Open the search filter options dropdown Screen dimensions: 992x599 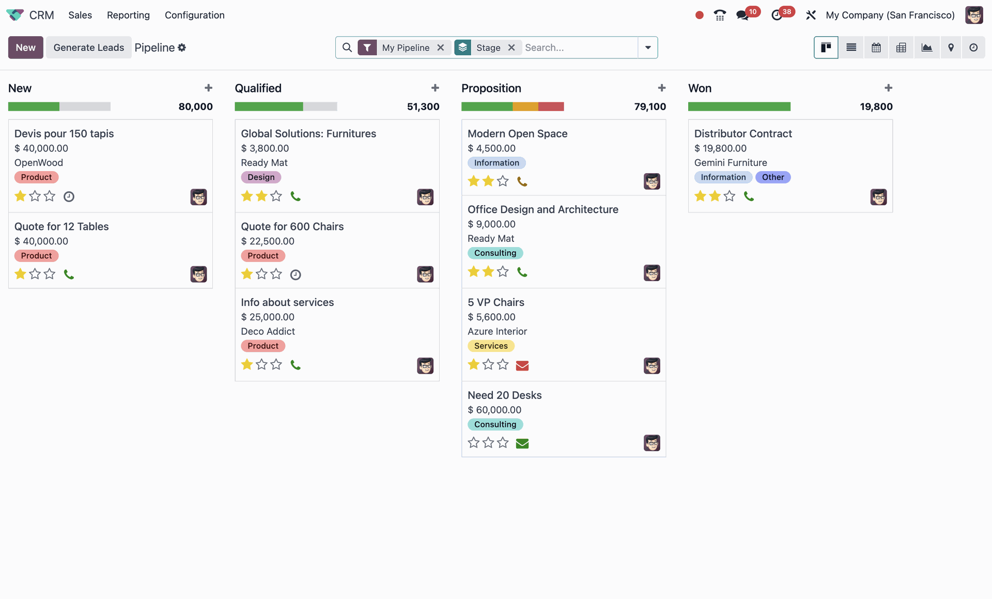[x=648, y=47]
